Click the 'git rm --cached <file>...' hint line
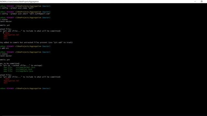 click(21, 65)
